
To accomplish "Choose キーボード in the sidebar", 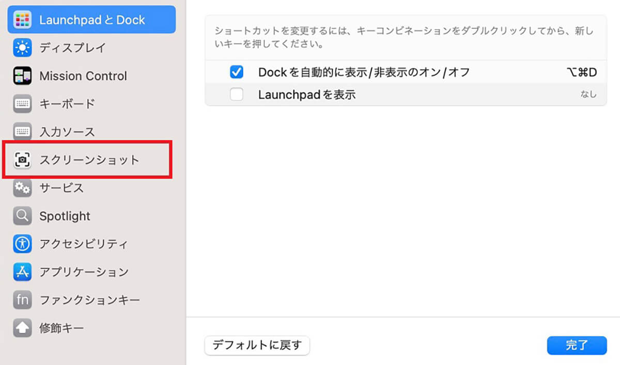I will (92, 104).
